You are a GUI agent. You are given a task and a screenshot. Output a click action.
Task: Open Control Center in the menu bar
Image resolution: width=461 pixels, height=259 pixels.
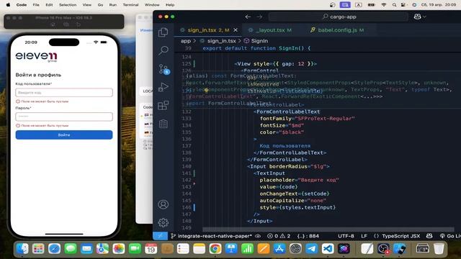coord(403,5)
